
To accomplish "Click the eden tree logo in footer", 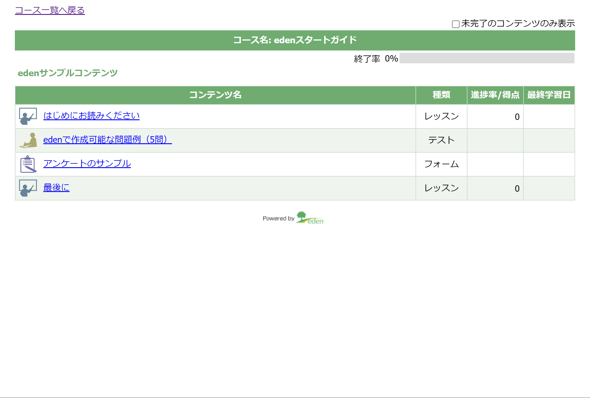I will coord(310,218).
